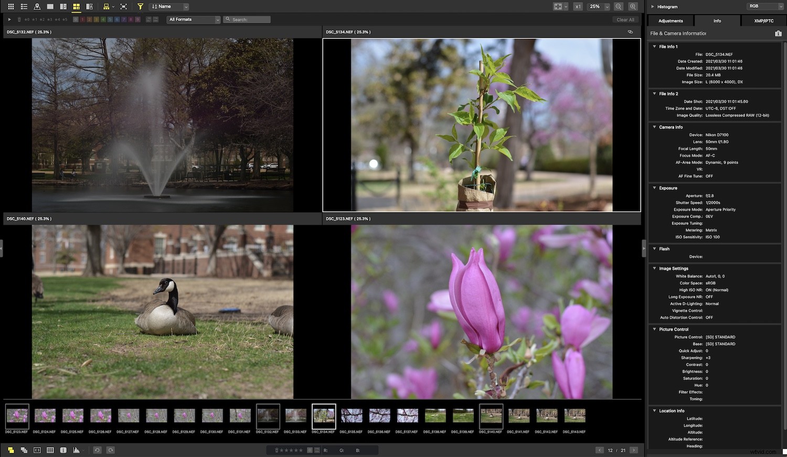The width and height of the screenshot is (787, 457).
Task: Switch to the two-image compare view
Action: click(63, 6)
